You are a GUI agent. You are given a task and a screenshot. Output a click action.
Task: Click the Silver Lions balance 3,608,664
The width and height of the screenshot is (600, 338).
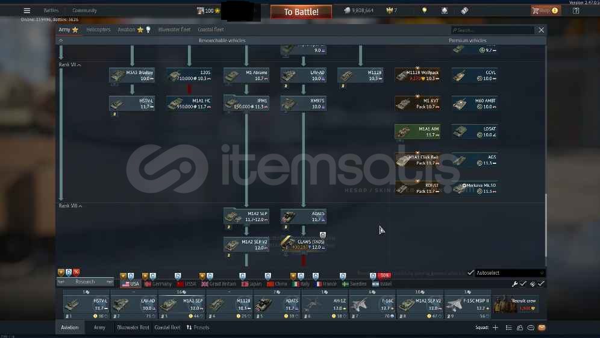(x=358, y=11)
